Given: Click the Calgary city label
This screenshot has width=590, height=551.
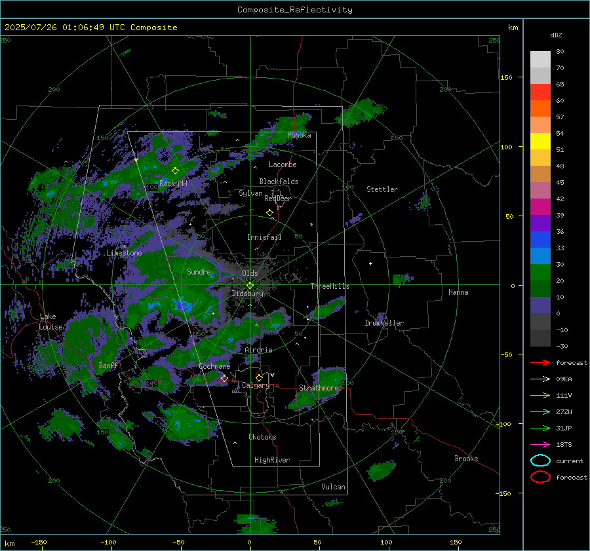Looking at the screenshot, I should (256, 385).
